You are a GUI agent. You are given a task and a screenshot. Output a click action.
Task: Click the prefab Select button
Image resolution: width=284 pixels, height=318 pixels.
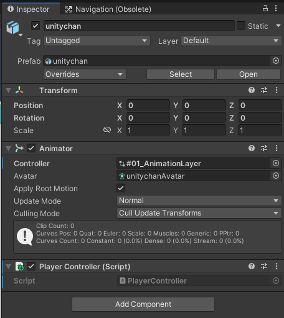pos(181,74)
